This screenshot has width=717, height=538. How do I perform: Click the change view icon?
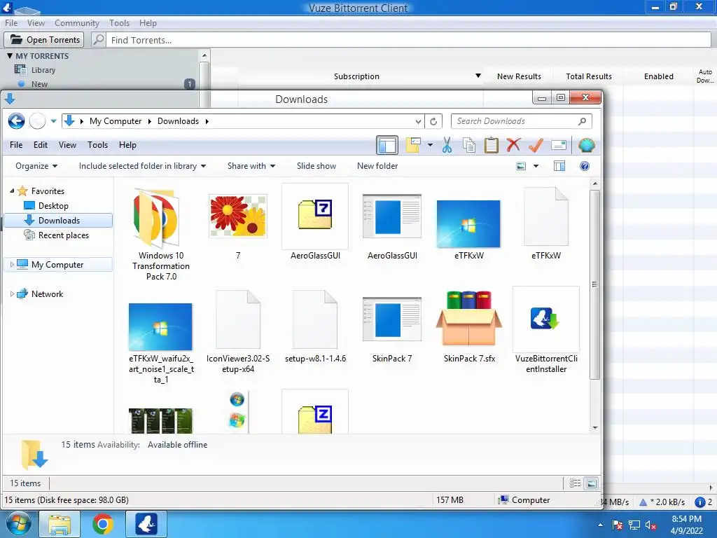[x=521, y=166]
